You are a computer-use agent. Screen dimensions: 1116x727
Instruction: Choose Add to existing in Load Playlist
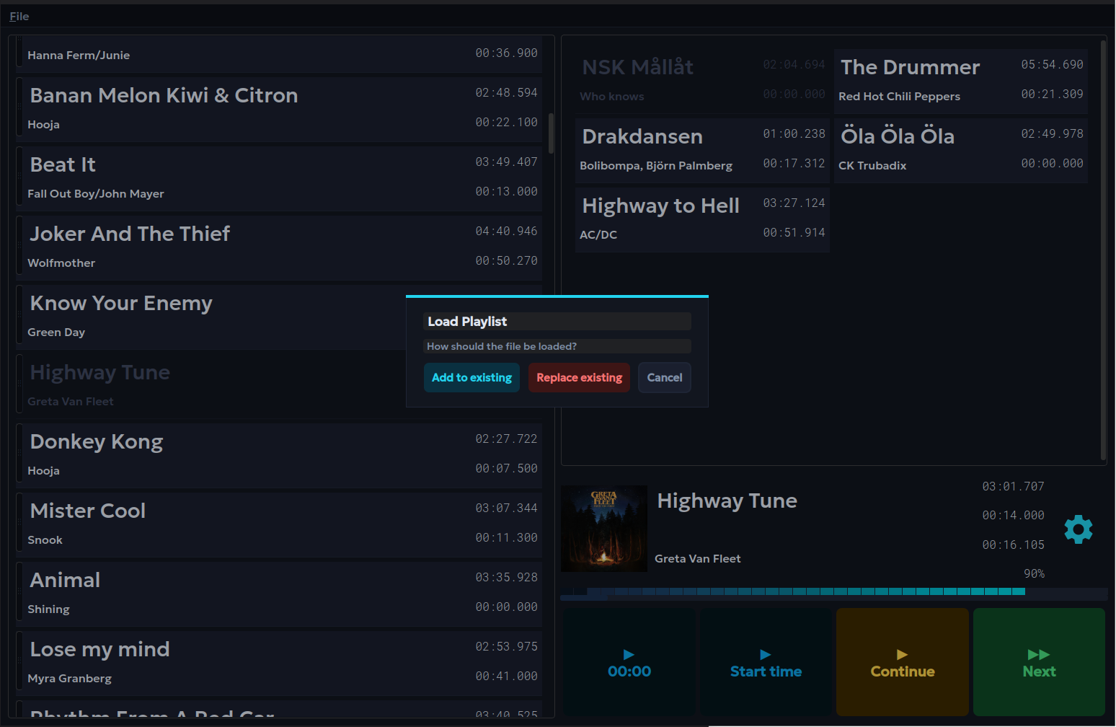coord(471,377)
